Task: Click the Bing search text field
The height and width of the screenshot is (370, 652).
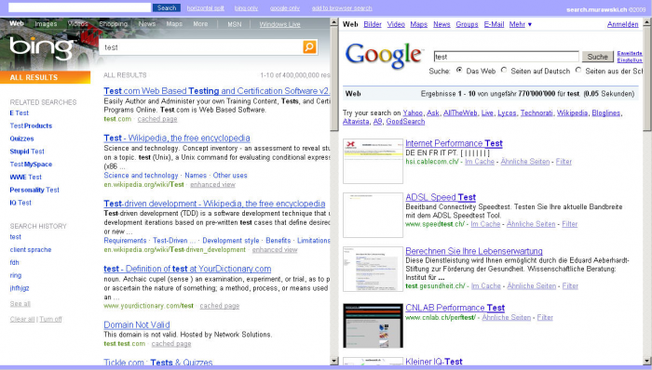Action: tap(201, 47)
